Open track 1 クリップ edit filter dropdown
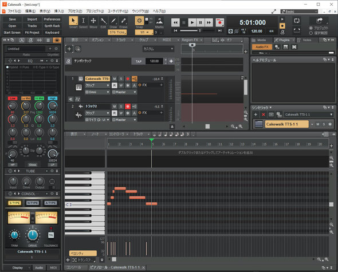 coord(97,85)
